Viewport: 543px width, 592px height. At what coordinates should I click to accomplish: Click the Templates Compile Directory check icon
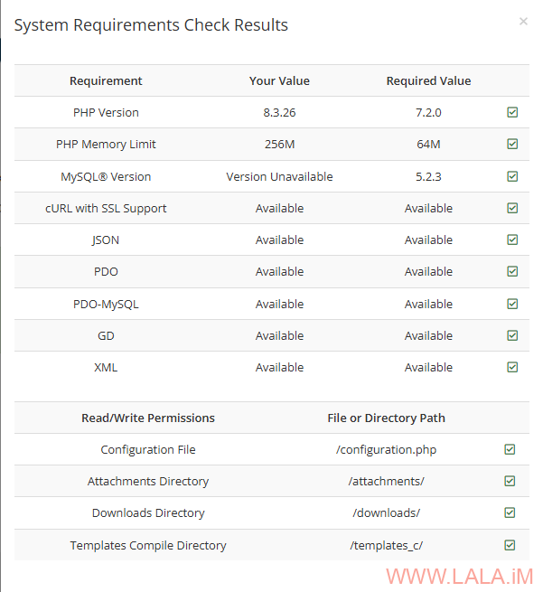coord(510,545)
